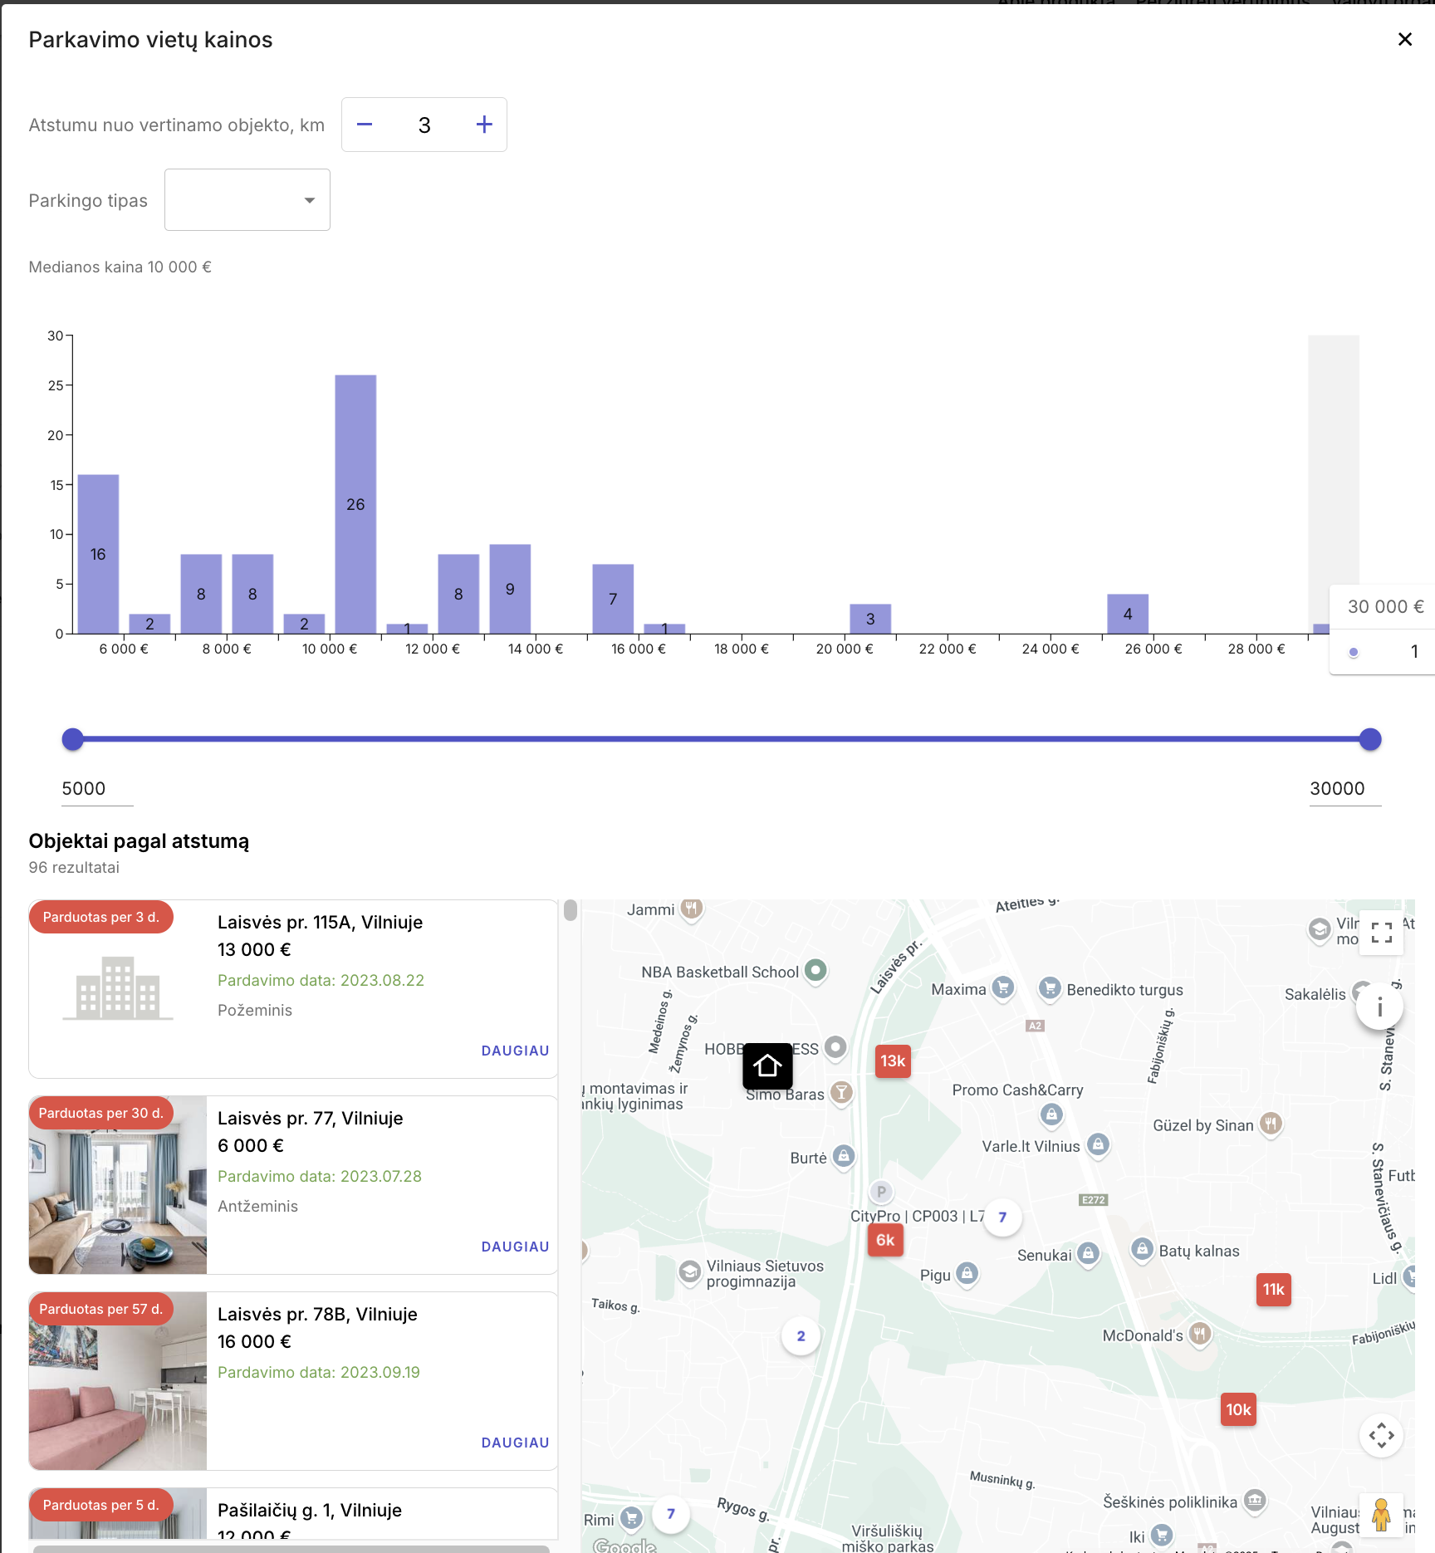The image size is (1435, 1553).
Task: Click the histogram bar with 26 listings
Action: (355, 504)
